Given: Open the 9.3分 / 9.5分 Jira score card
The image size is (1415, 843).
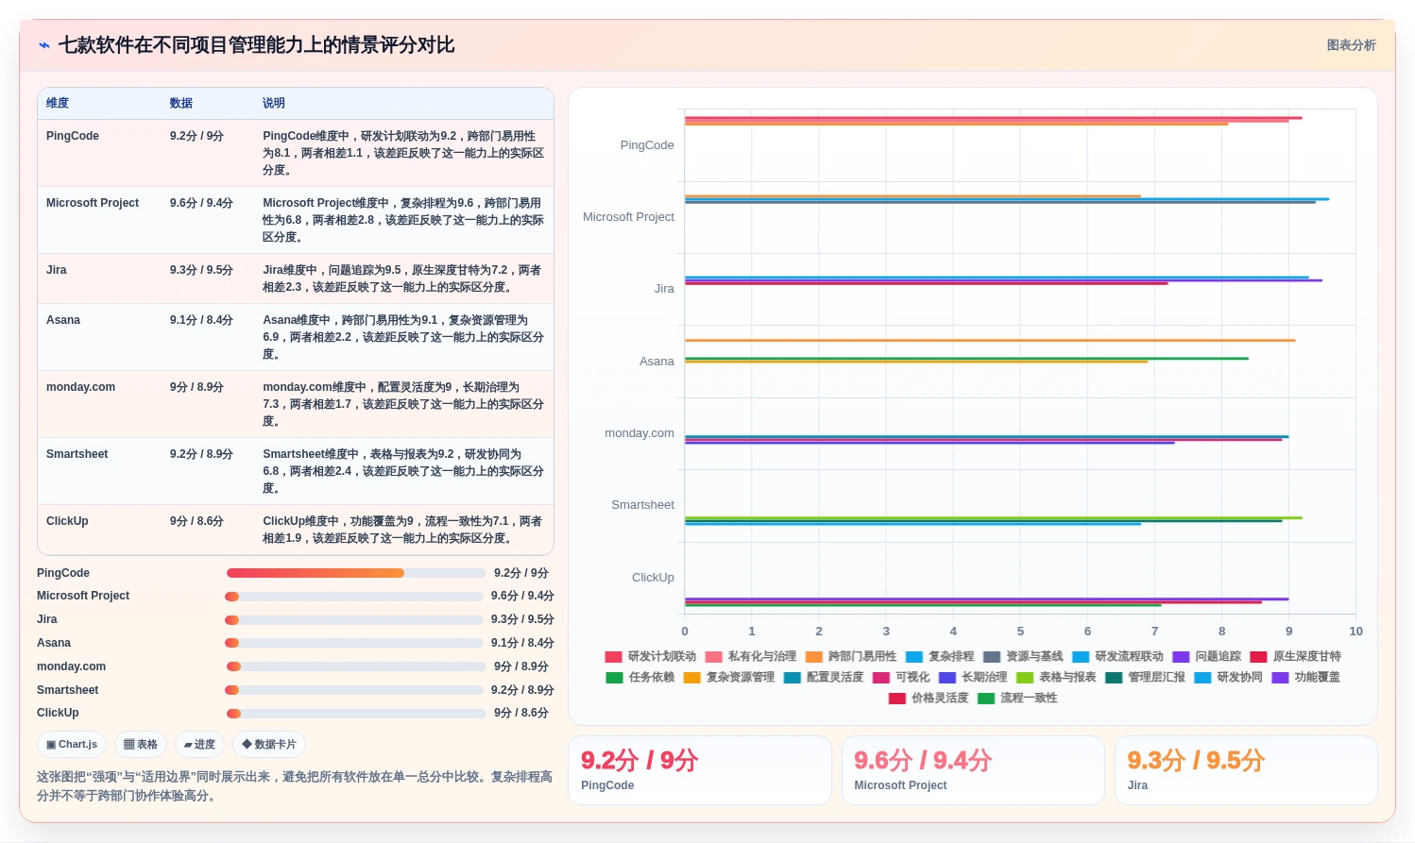Looking at the screenshot, I should coord(1246,770).
